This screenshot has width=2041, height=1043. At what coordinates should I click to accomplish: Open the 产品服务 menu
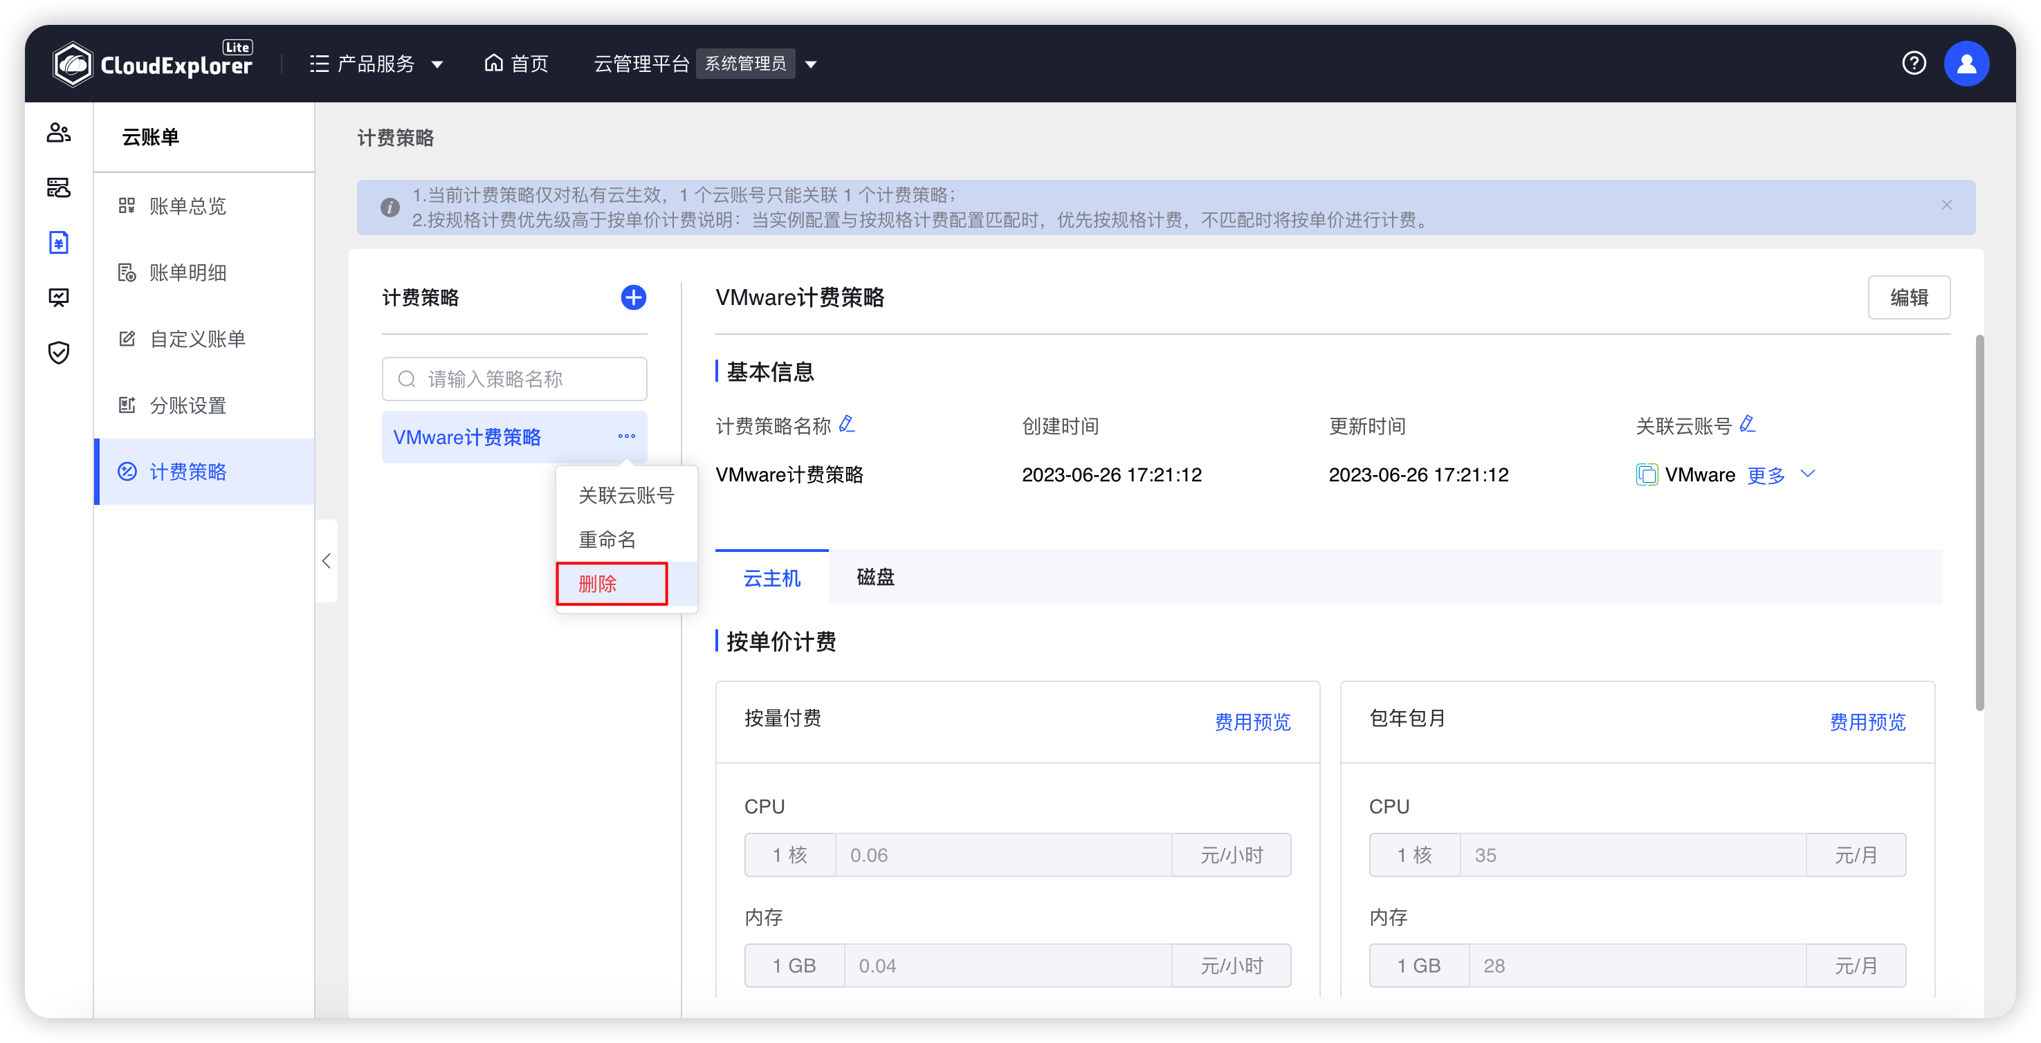[x=376, y=64]
